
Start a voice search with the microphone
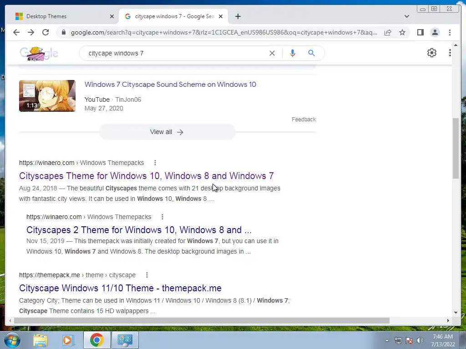pos(293,53)
